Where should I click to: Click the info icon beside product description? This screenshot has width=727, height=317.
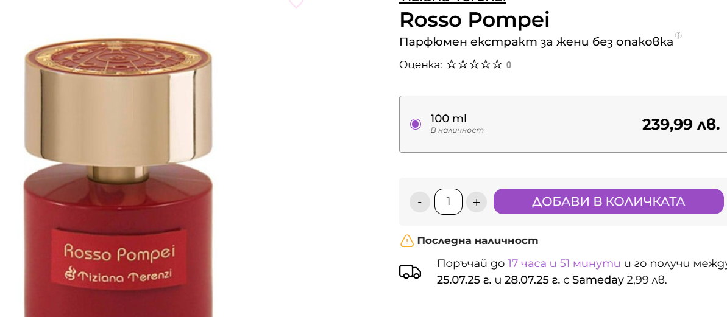(x=678, y=36)
